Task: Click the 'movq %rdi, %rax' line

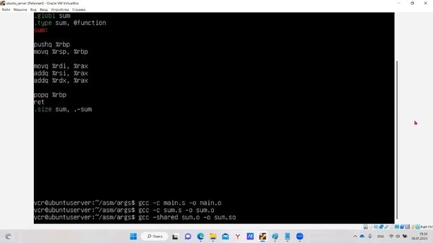Action: (x=61, y=66)
